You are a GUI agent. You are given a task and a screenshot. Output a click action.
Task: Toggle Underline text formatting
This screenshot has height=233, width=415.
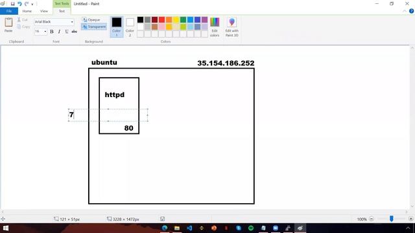[67, 32]
